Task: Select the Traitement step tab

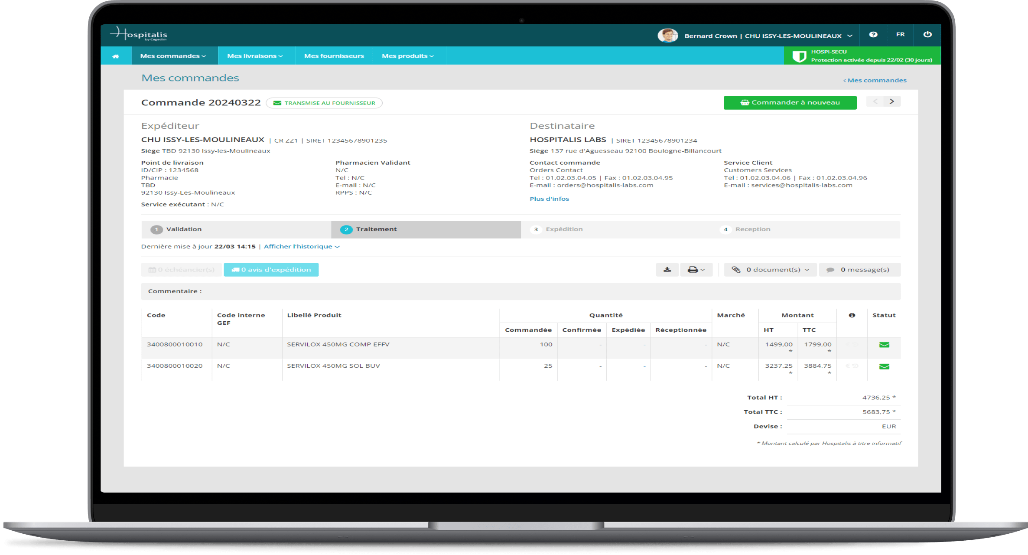Action: (x=426, y=229)
